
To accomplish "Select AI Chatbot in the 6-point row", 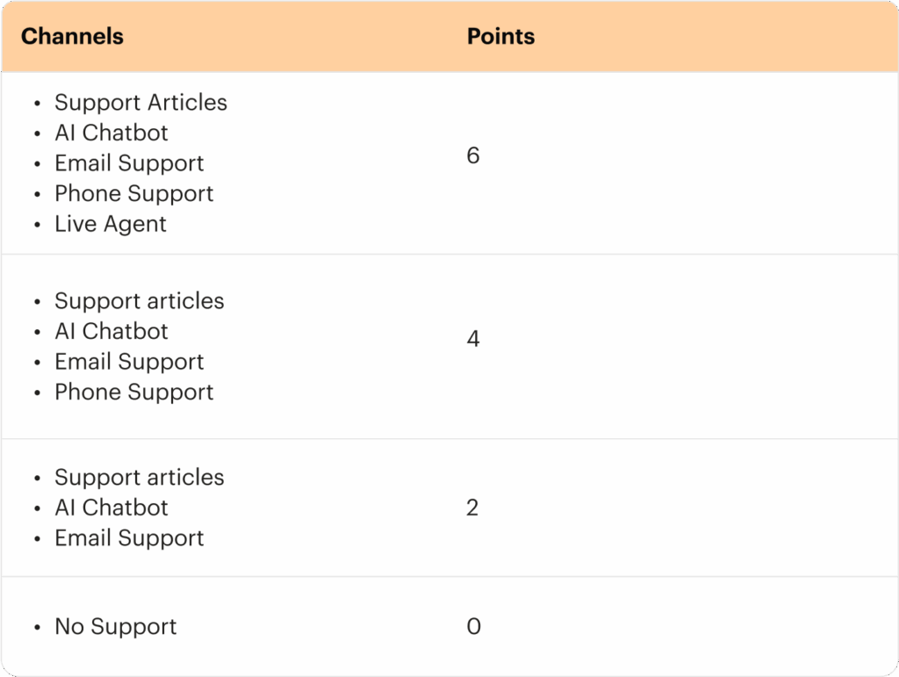I will [x=111, y=133].
